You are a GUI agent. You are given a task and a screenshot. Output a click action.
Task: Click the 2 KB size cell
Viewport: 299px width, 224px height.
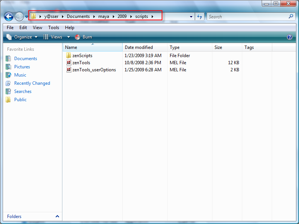[235, 70]
